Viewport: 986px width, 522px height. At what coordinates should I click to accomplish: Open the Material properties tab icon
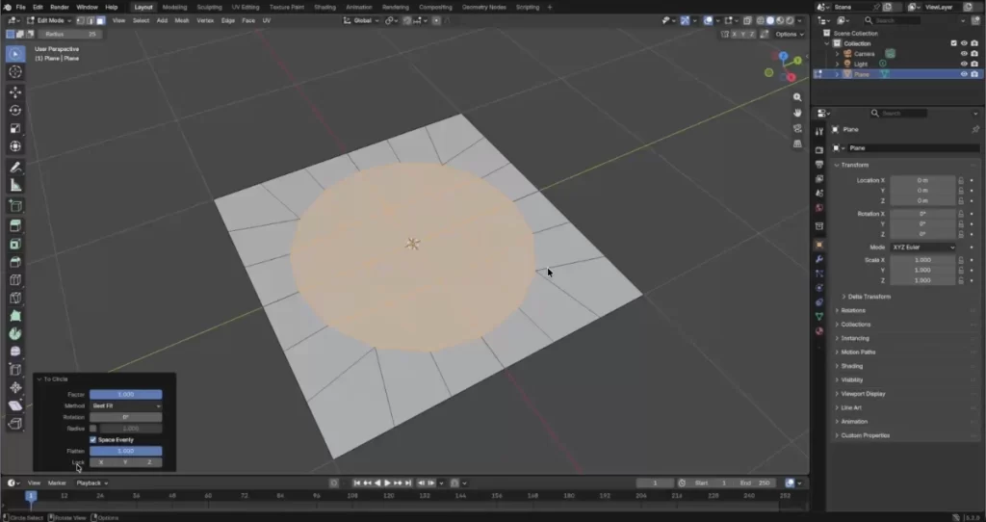(x=818, y=330)
